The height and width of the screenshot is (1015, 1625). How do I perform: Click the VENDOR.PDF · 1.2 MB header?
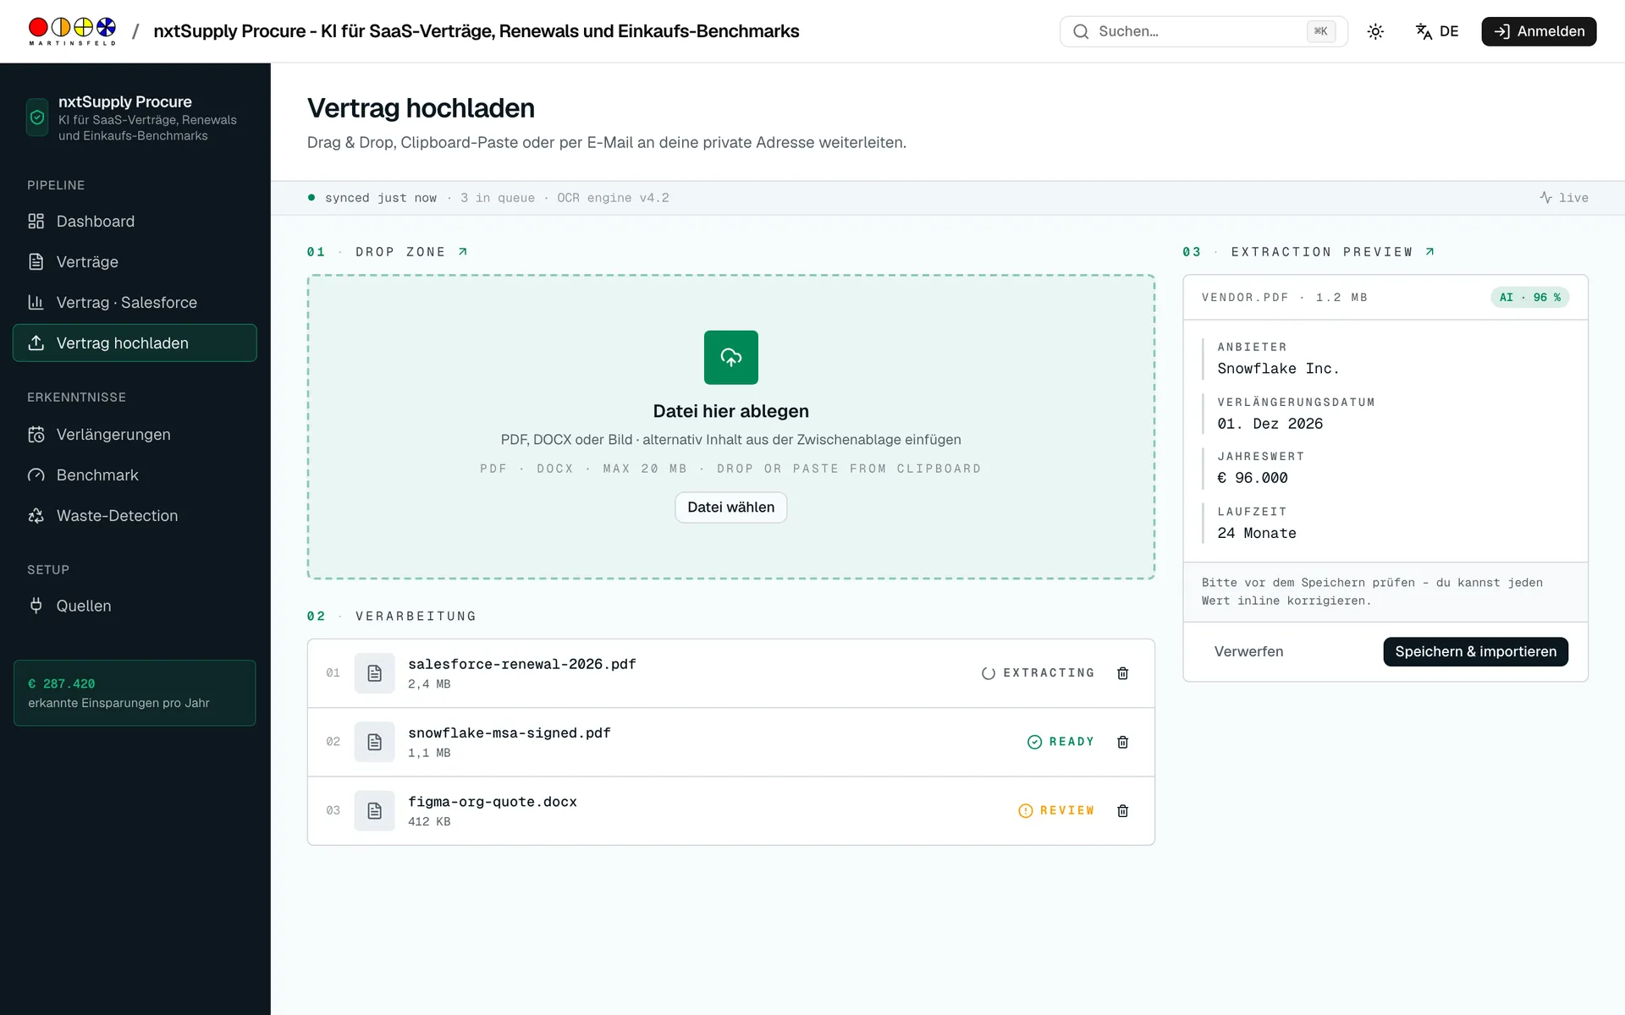(x=1284, y=298)
